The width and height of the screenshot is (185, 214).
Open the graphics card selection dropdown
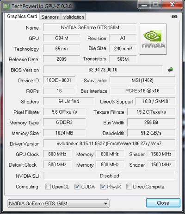[x=58, y=203]
